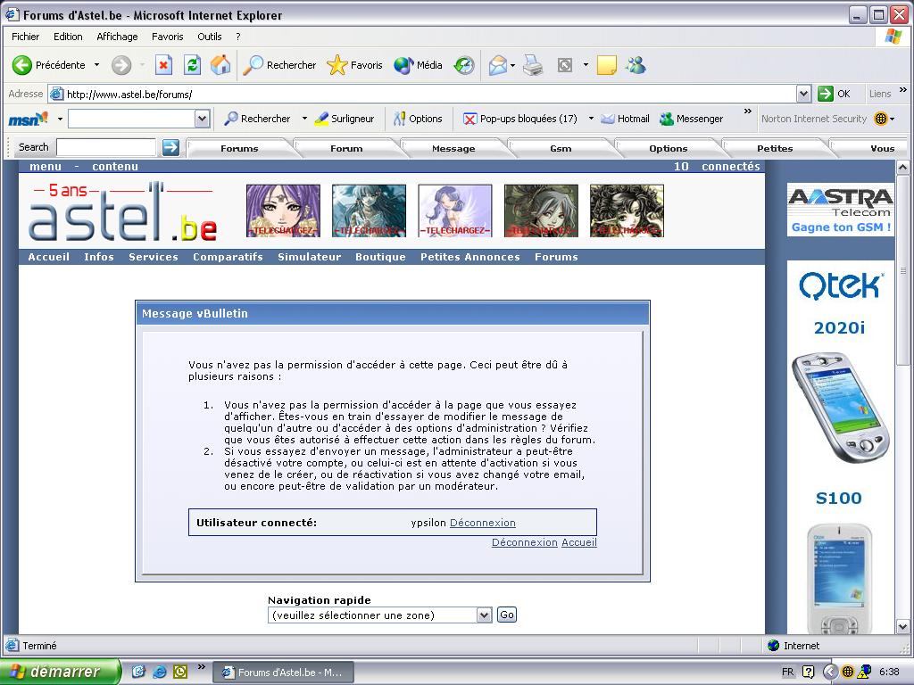Select the Comparatifs site navigation item
Viewport: 914px width, 685px height.
pos(228,257)
